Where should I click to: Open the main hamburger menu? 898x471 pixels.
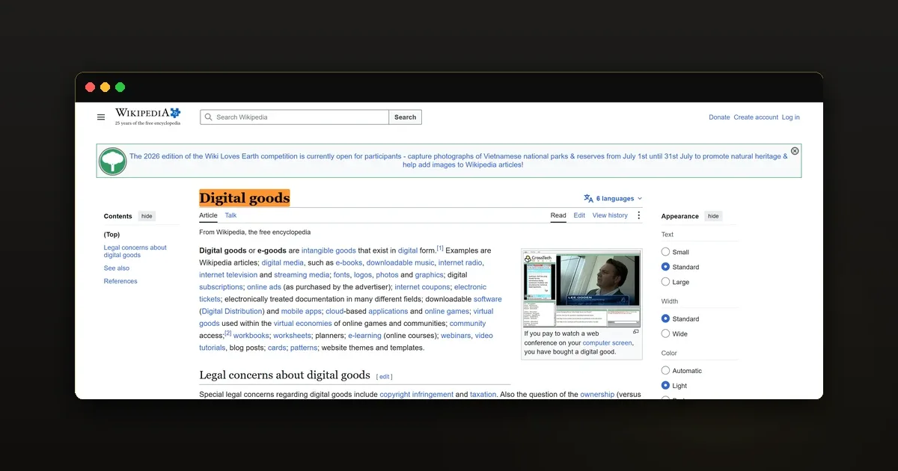[101, 117]
